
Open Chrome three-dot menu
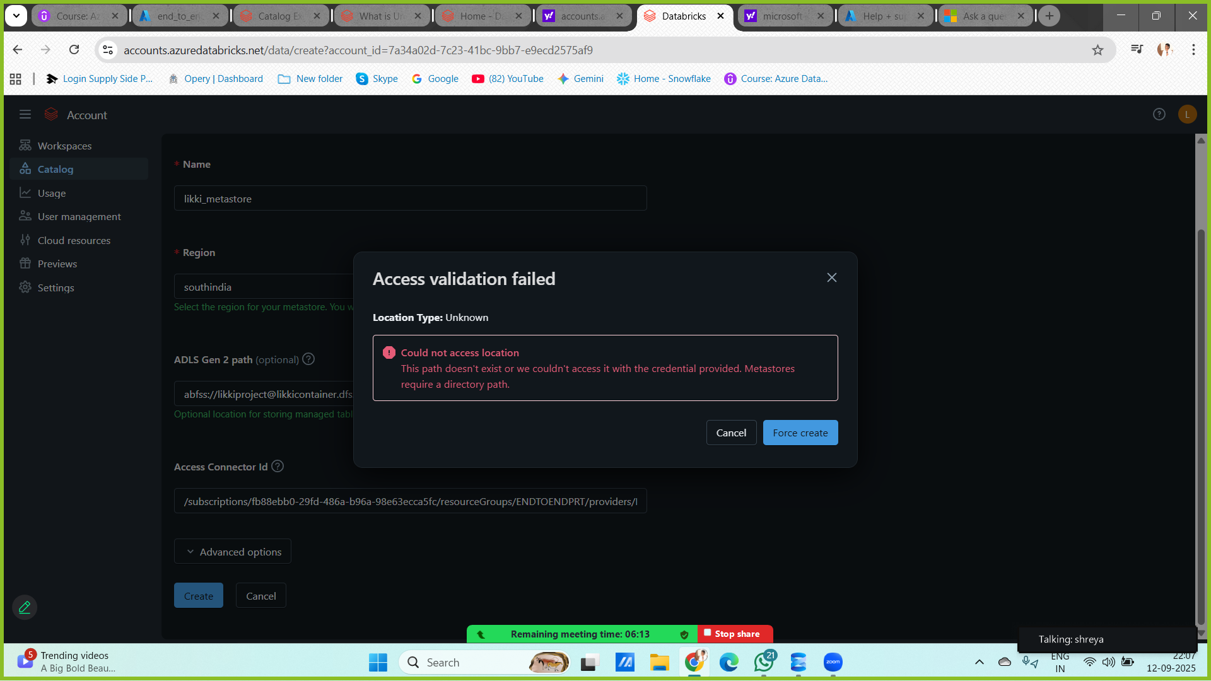pos(1193,50)
